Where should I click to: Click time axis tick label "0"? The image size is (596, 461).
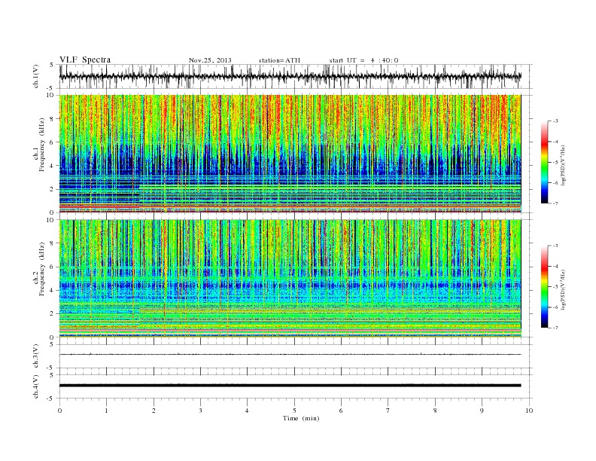(x=59, y=411)
